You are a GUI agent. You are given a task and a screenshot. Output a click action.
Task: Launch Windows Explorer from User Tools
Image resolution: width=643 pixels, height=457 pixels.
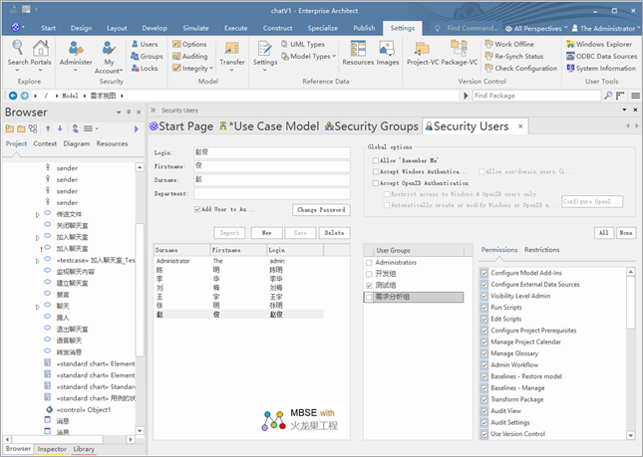pos(599,44)
